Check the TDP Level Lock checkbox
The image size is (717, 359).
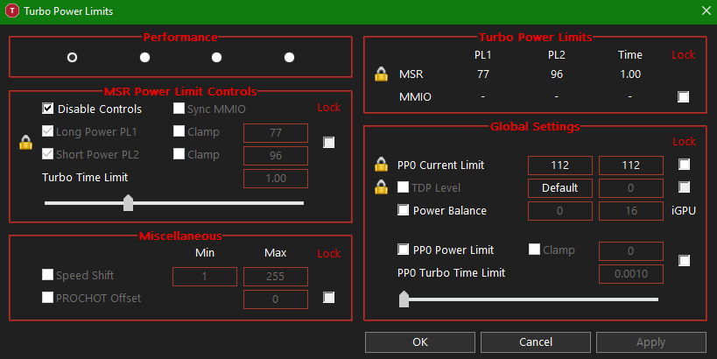click(x=684, y=187)
